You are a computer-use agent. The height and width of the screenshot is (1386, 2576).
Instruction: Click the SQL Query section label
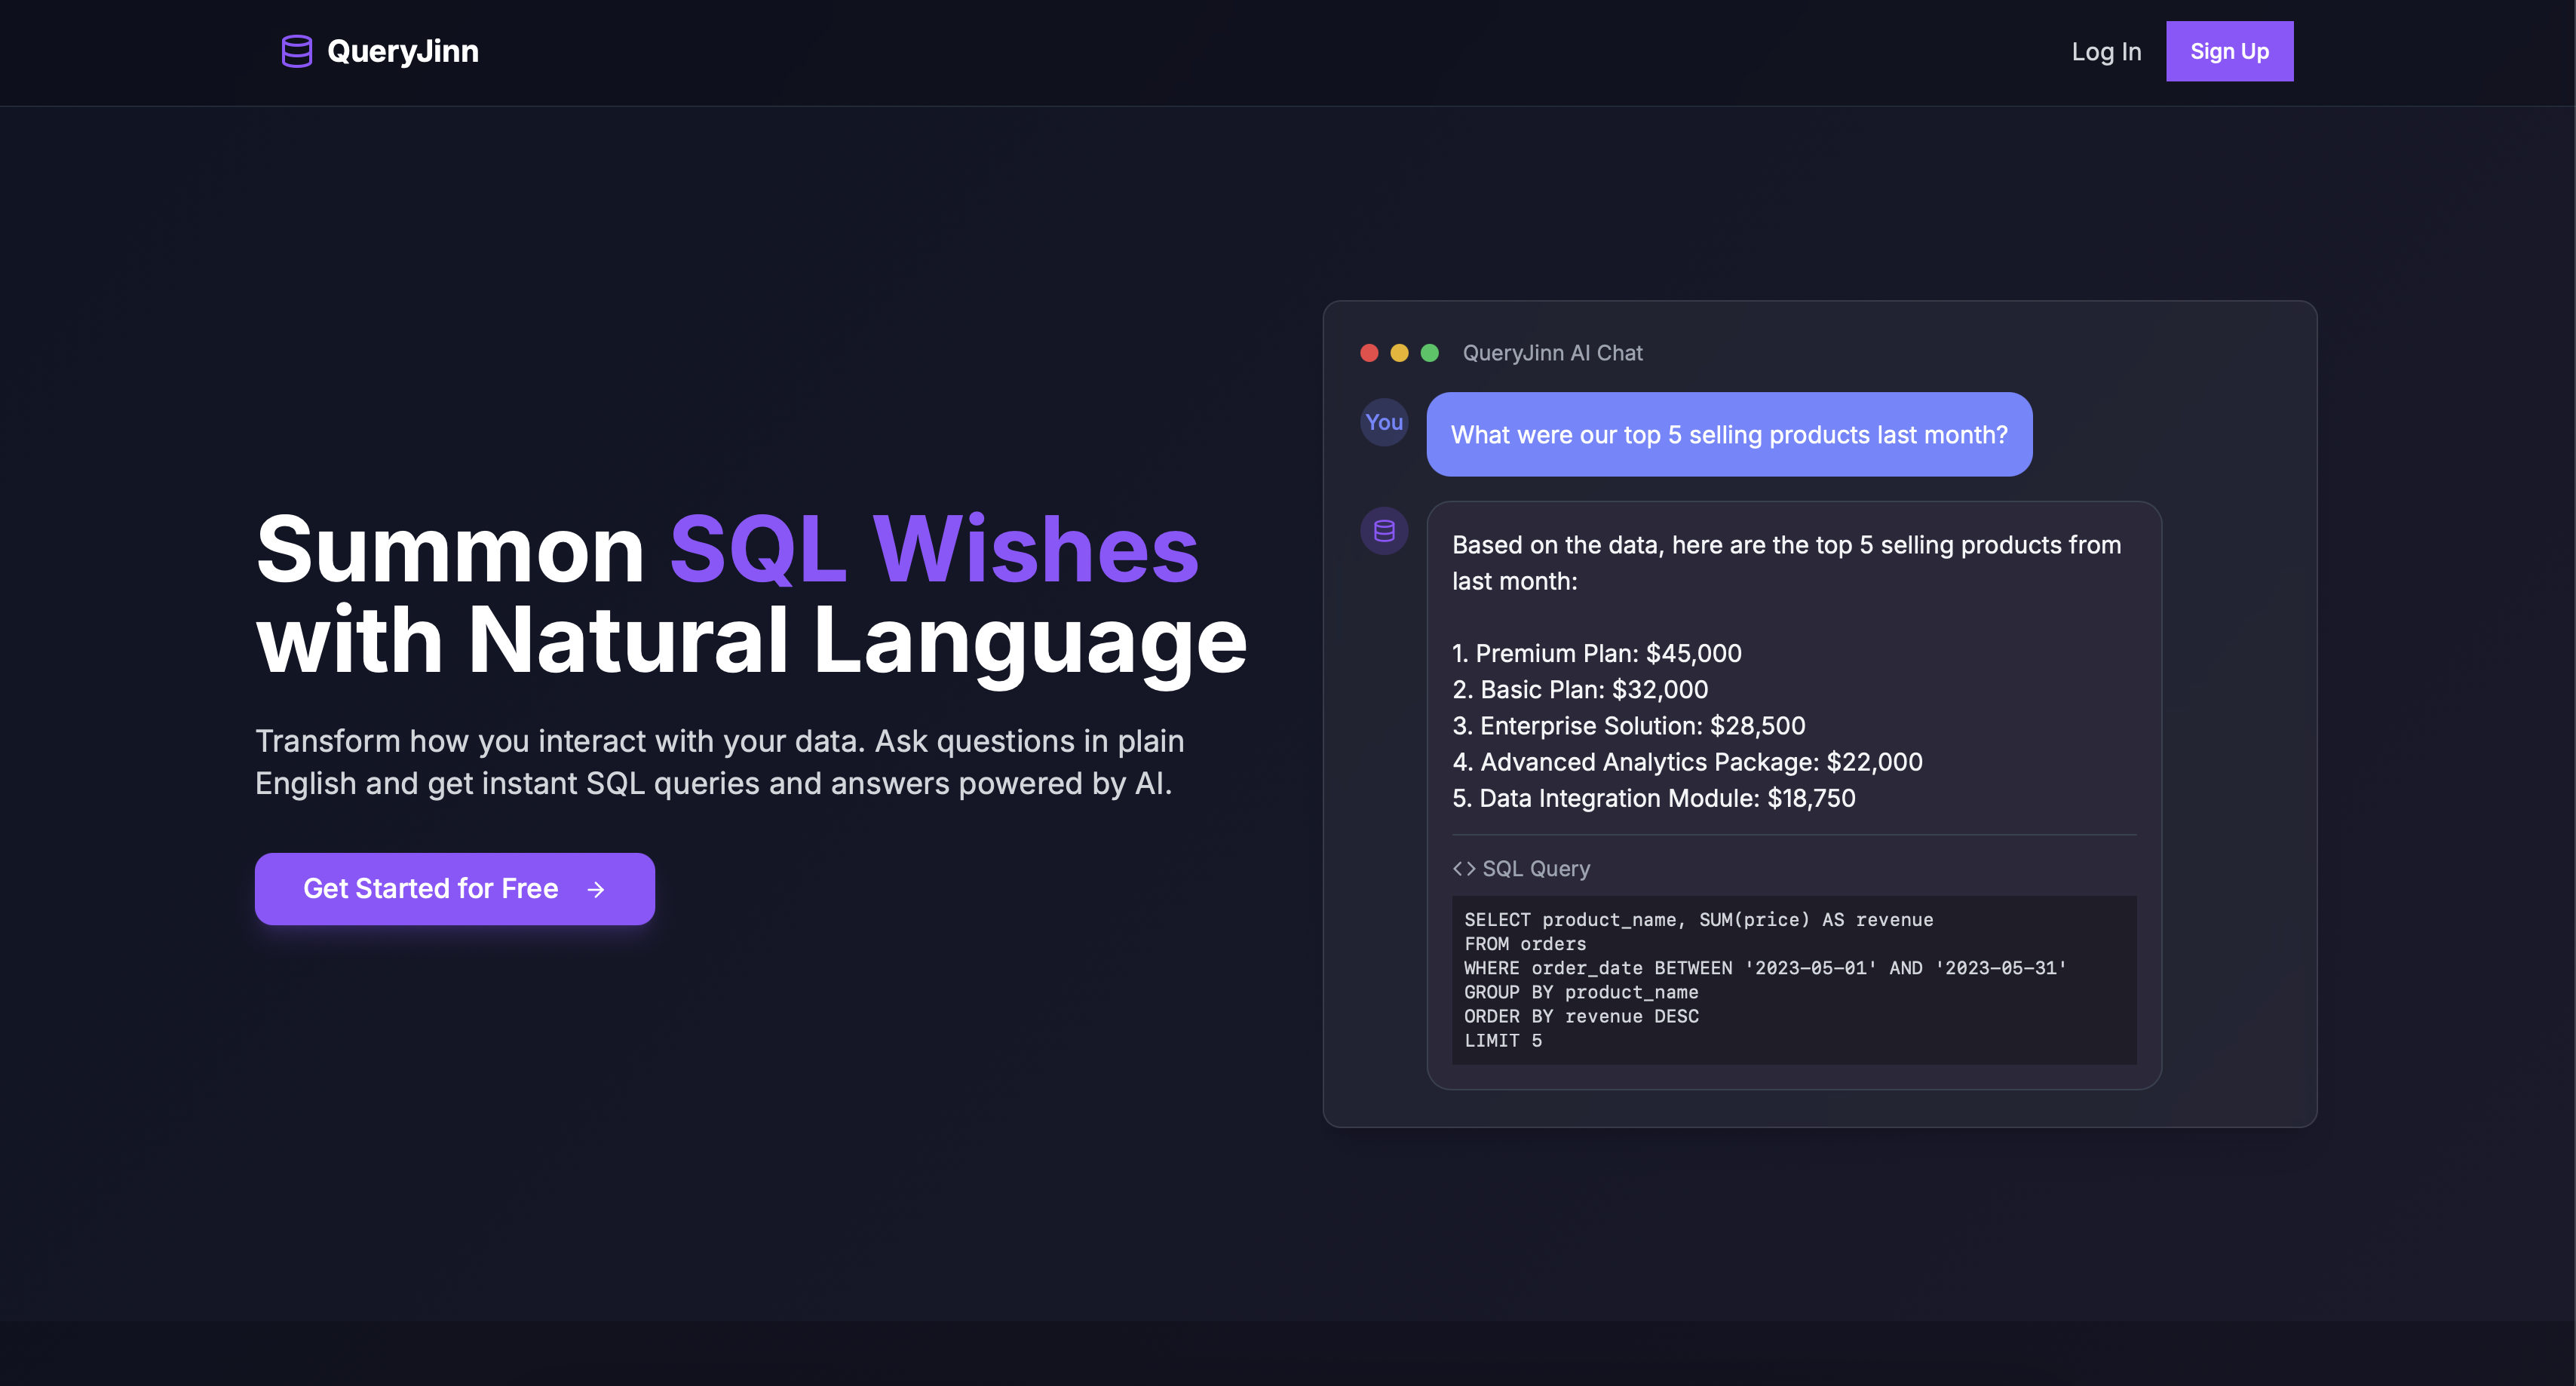[1535, 868]
